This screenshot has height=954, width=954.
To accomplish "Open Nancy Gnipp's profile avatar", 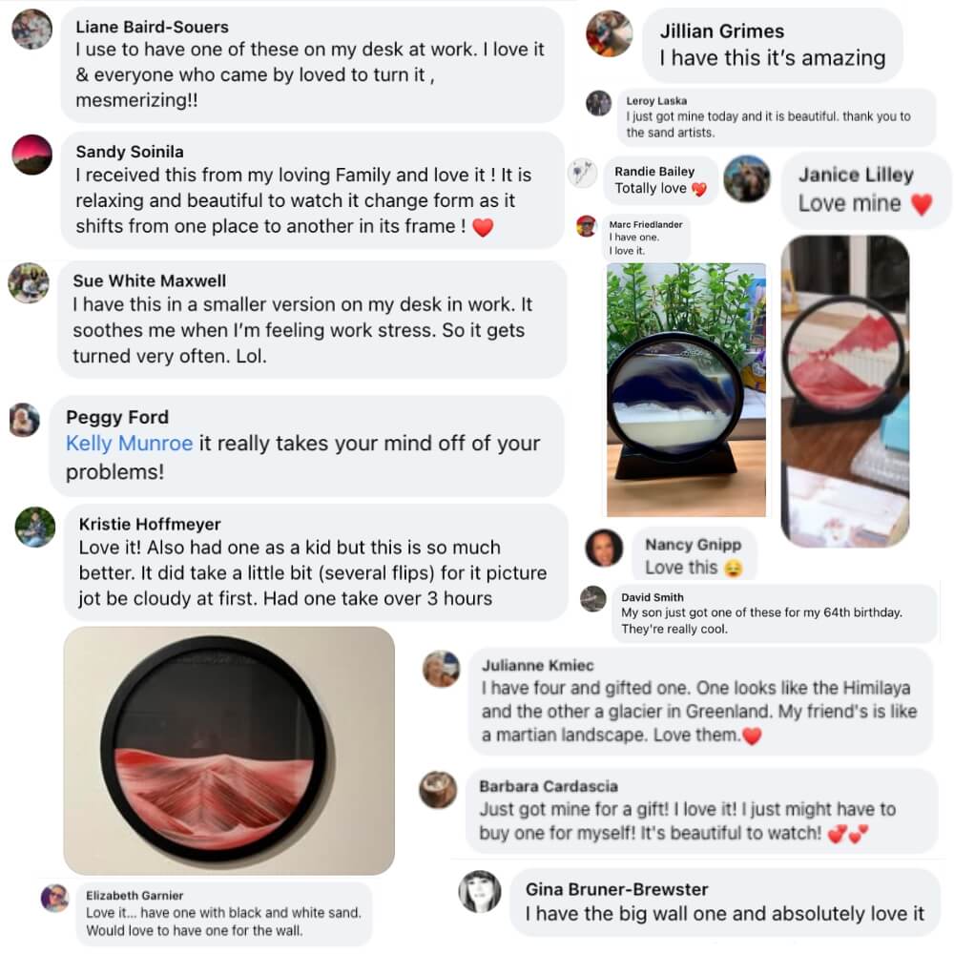I will pos(604,548).
